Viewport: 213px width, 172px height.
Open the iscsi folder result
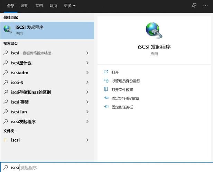point(47,140)
